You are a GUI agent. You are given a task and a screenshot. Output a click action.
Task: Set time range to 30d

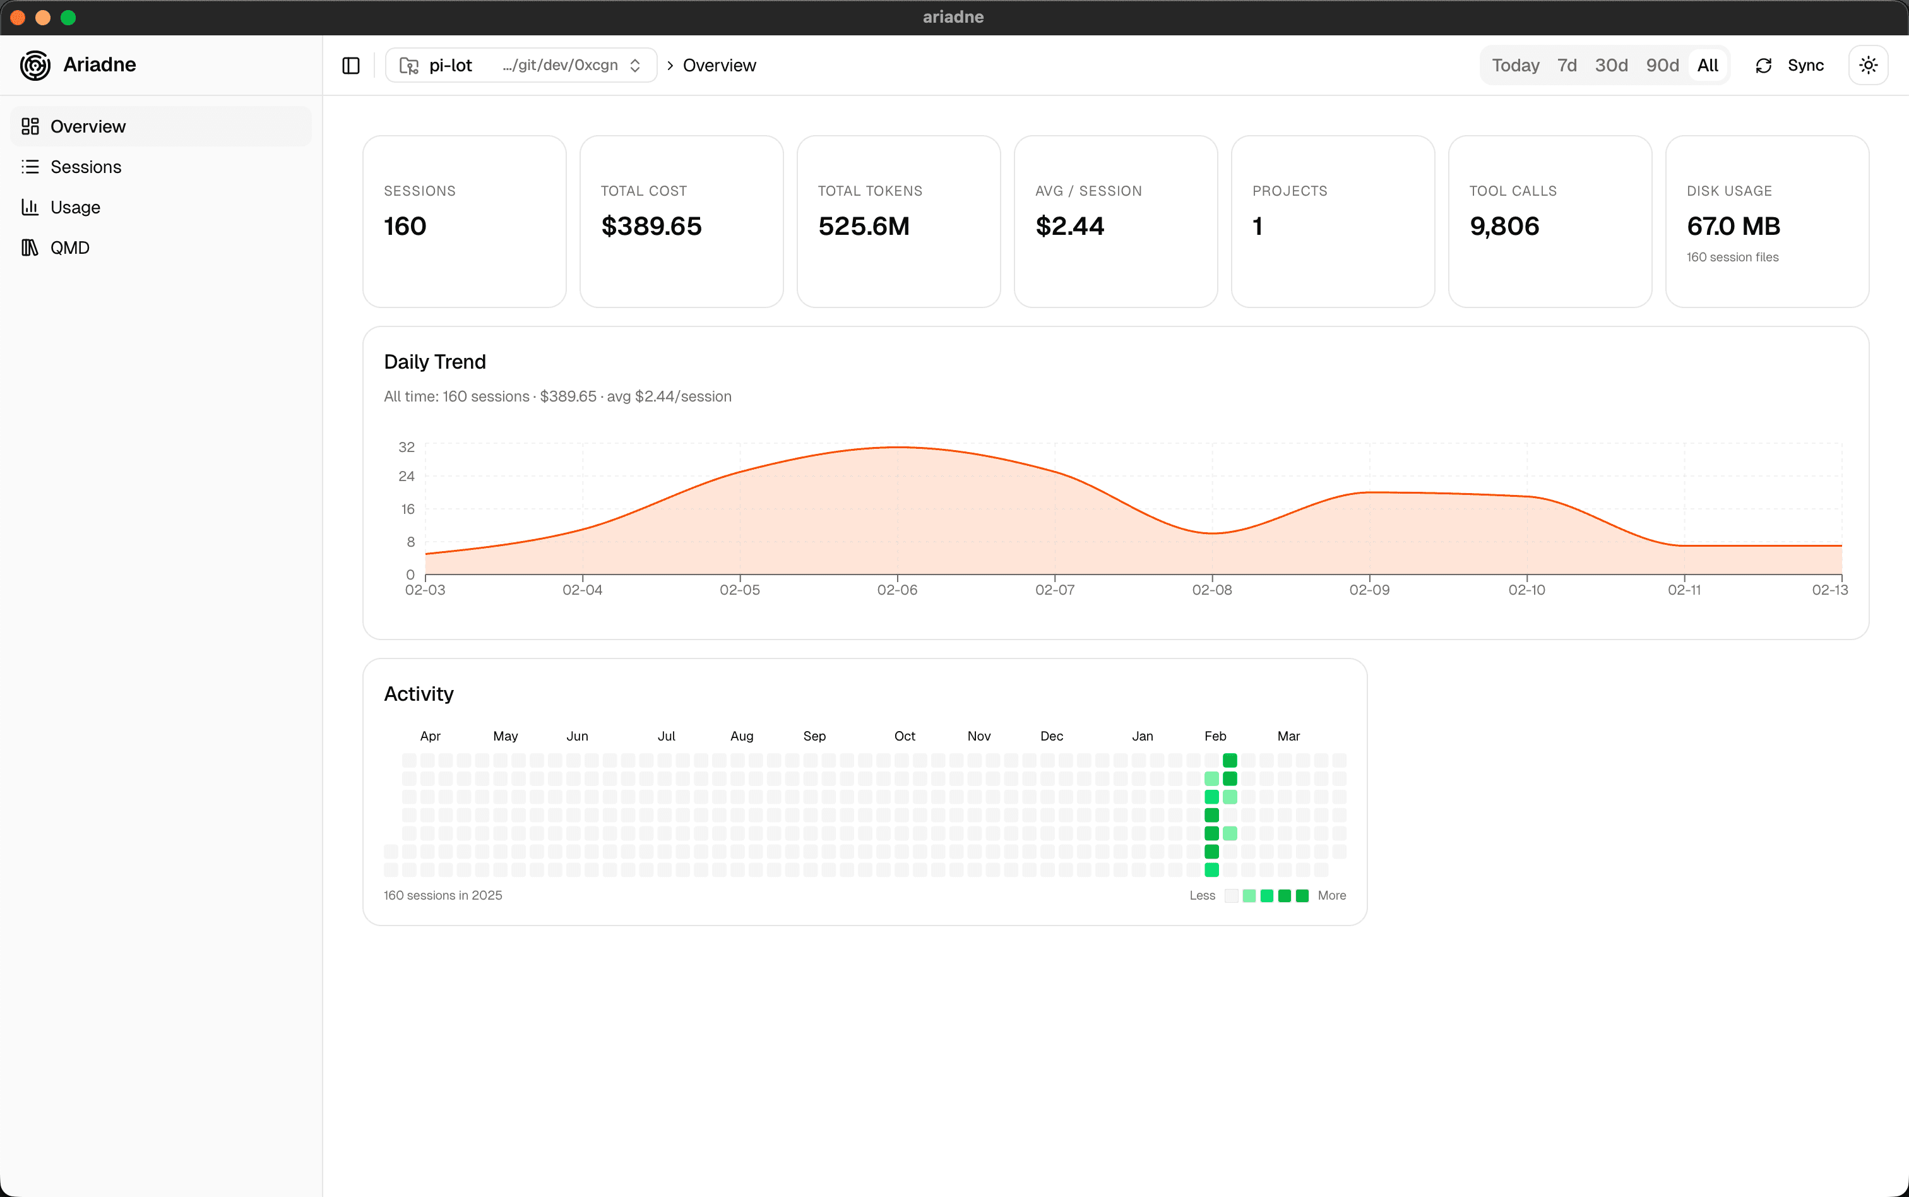pos(1610,66)
